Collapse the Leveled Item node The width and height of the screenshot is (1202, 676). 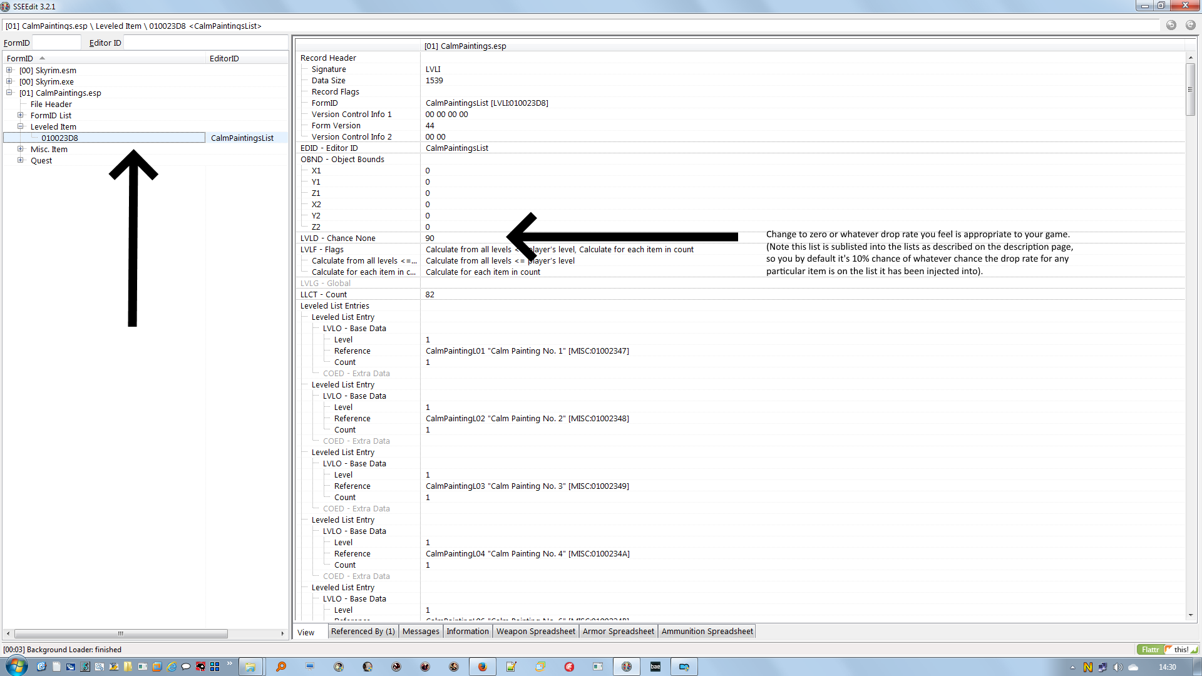click(x=21, y=126)
